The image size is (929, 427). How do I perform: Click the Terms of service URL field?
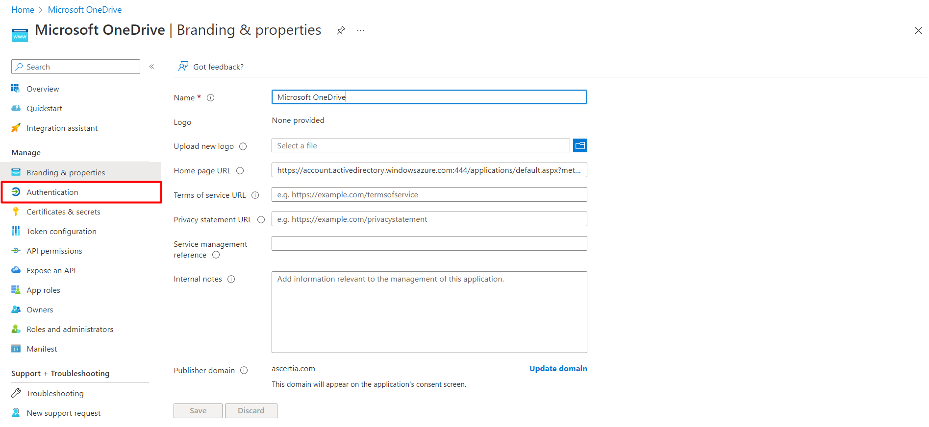pyautogui.click(x=429, y=194)
